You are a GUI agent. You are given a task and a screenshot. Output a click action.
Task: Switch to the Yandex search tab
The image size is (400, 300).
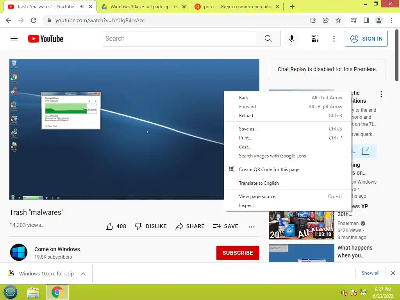(x=237, y=7)
